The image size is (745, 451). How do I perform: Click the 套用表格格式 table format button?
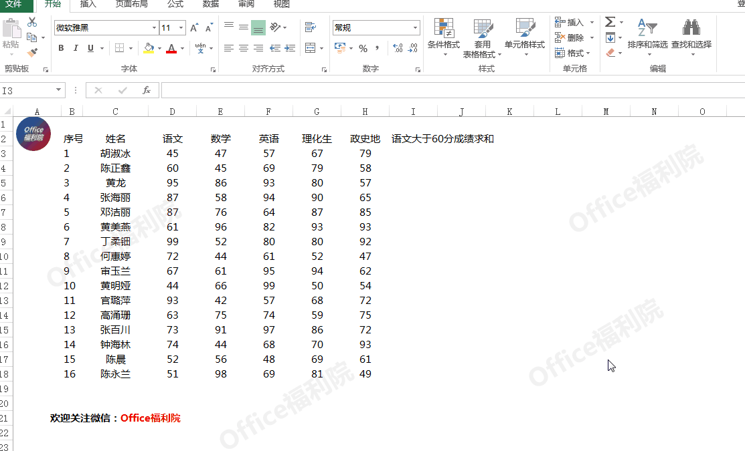482,38
